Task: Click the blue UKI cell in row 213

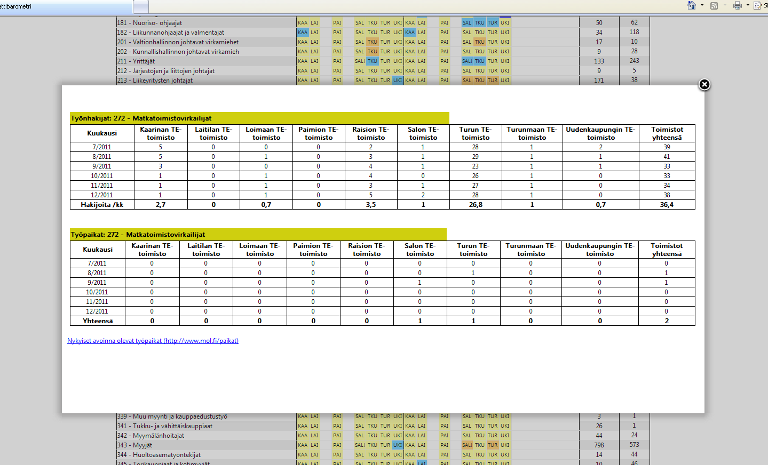Action: (x=398, y=81)
